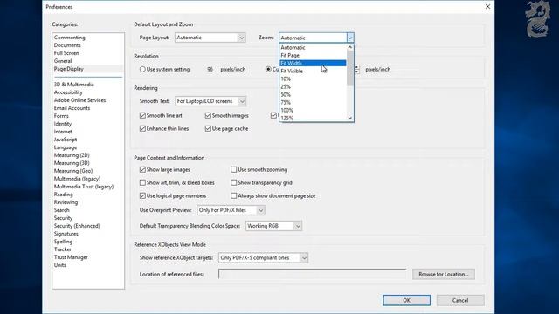
Task: Select Multimedia Trust (legacy) category
Action: (x=84, y=186)
